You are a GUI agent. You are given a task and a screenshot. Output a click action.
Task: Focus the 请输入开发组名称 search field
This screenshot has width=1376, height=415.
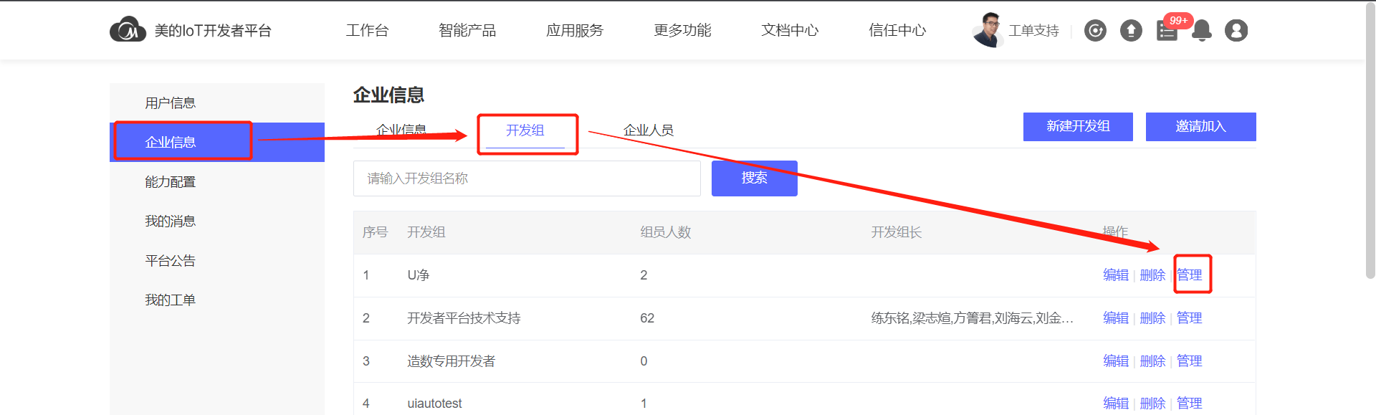click(527, 178)
